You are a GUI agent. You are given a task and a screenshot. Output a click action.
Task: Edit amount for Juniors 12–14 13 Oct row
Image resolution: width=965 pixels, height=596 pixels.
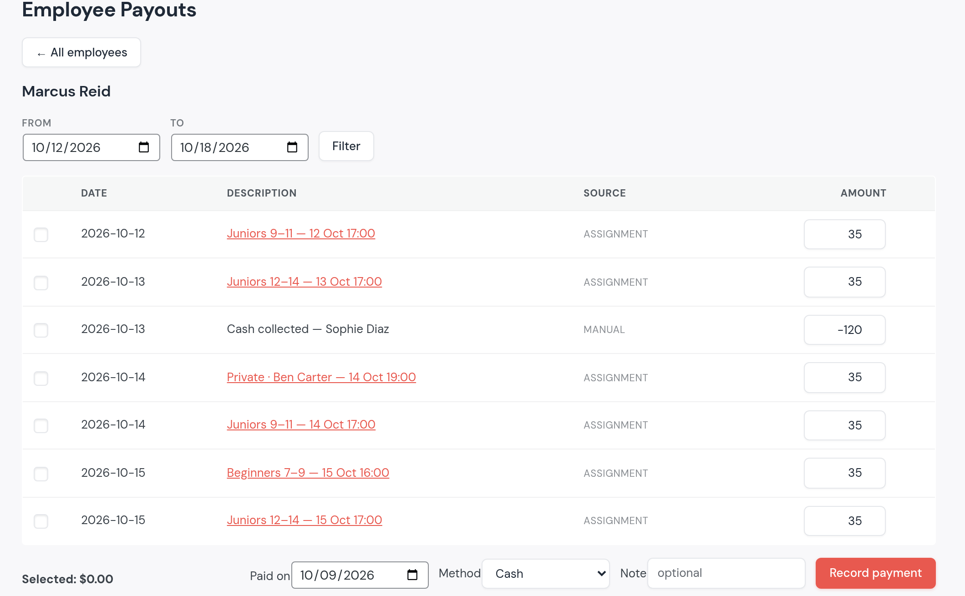click(x=845, y=282)
